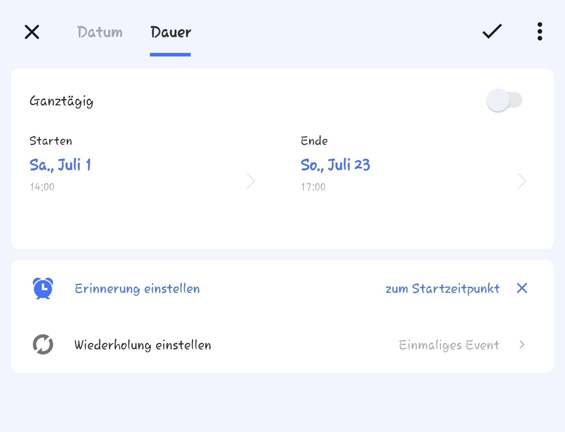Remove the reminder with the blue X
This screenshot has width=565, height=432.
click(522, 288)
